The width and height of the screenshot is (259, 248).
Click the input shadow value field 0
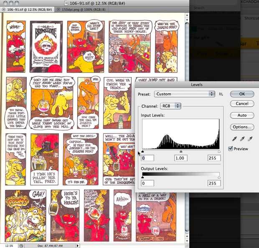tap(147, 158)
